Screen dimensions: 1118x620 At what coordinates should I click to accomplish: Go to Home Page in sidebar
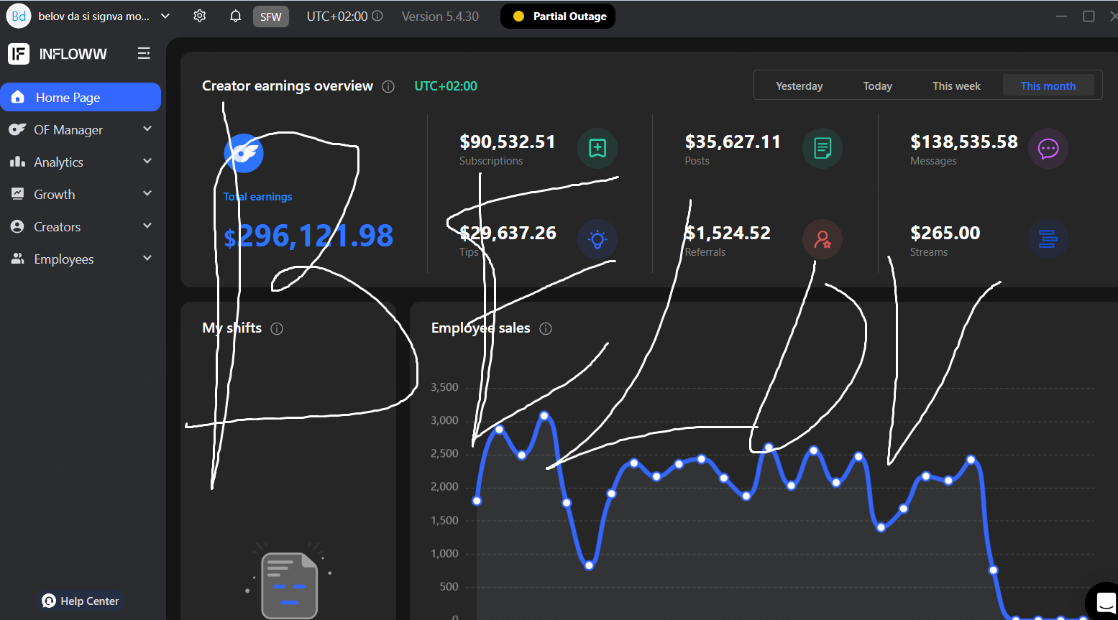[81, 98]
